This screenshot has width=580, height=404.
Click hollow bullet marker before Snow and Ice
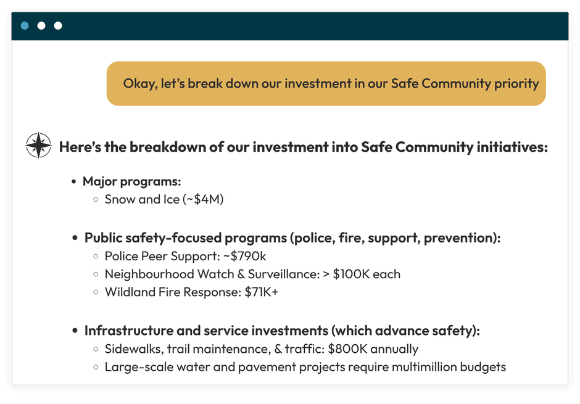point(96,199)
